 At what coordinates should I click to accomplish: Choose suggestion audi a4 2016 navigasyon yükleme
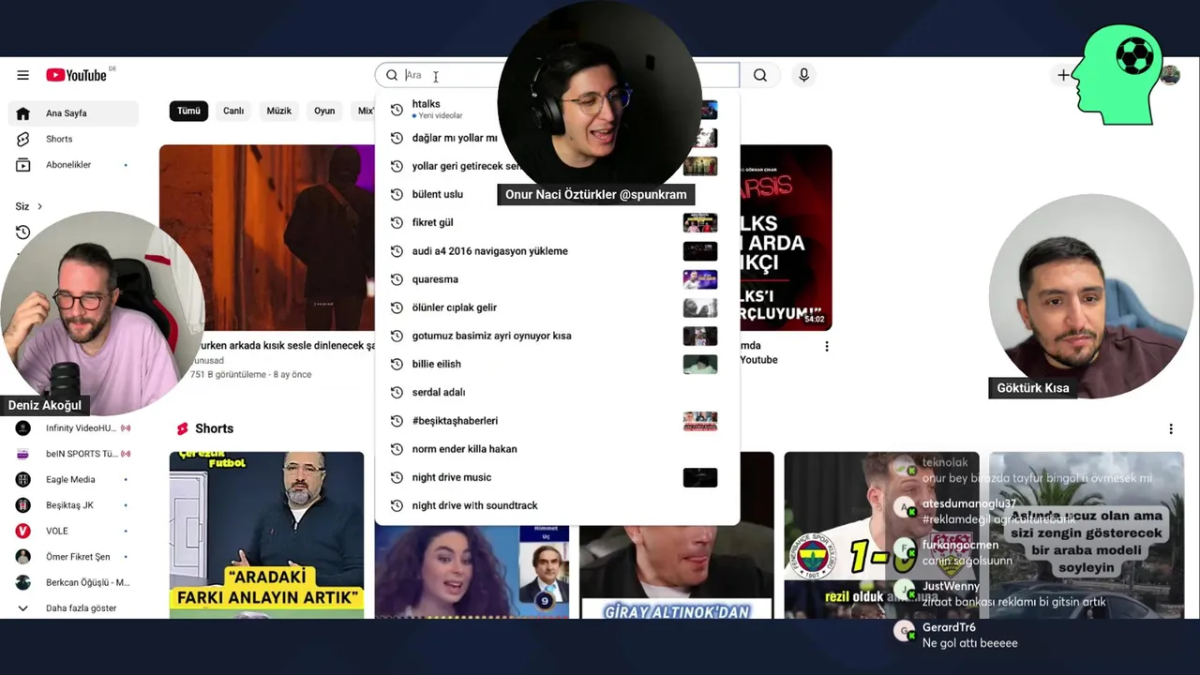(x=557, y=251)
